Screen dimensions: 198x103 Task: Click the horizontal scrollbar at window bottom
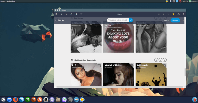pyautogui.click(x=120, y=87)
